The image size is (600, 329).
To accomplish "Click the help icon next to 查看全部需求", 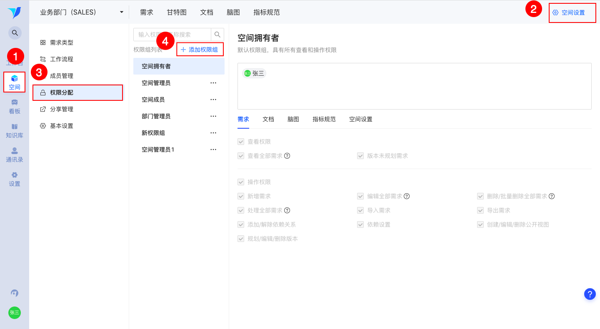I will tap(287, 156).
